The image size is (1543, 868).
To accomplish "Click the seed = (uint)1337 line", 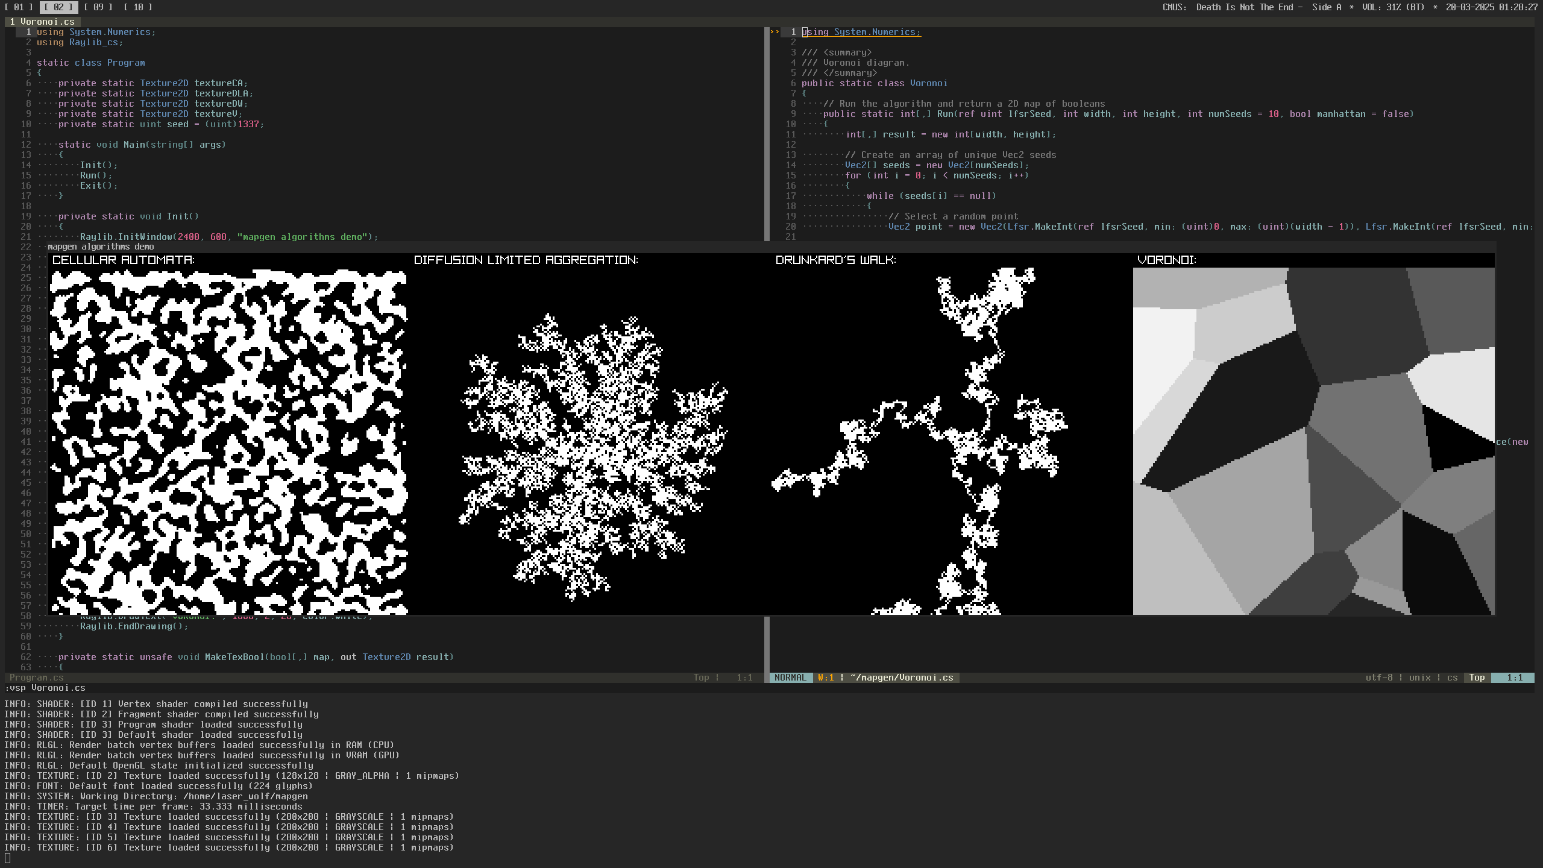I will point(161,124).
